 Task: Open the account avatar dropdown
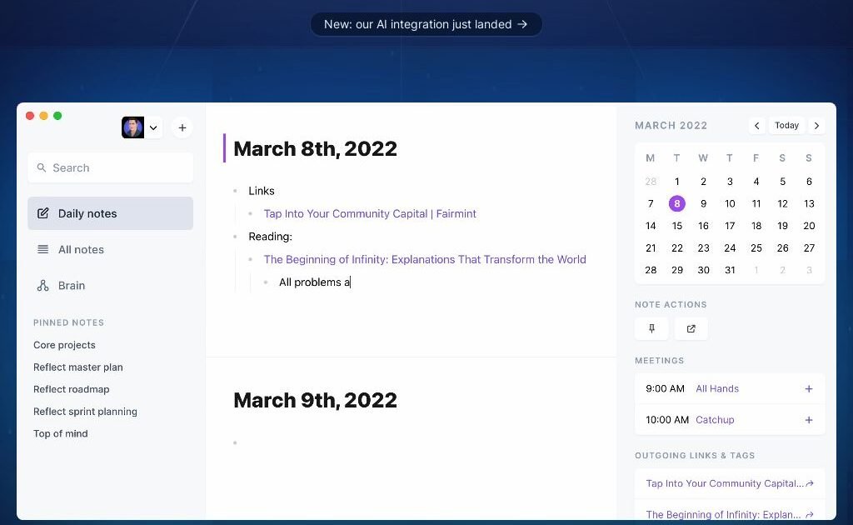point(141,127)
